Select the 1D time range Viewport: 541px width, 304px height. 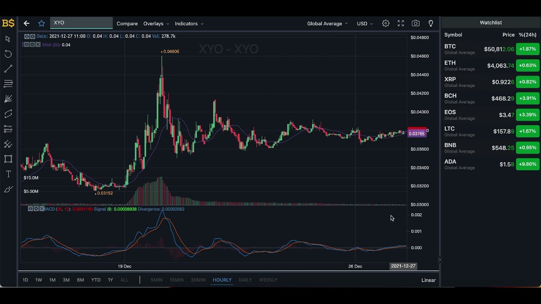25,280
